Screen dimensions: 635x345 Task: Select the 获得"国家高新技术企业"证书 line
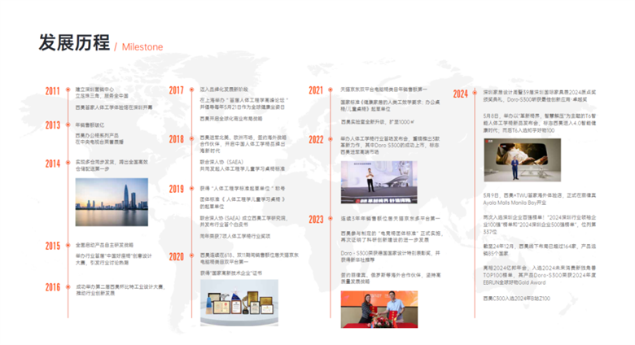231,273
